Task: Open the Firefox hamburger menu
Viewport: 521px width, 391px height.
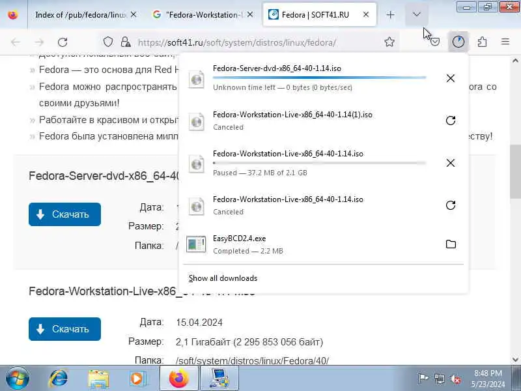Action: (505, 42)
